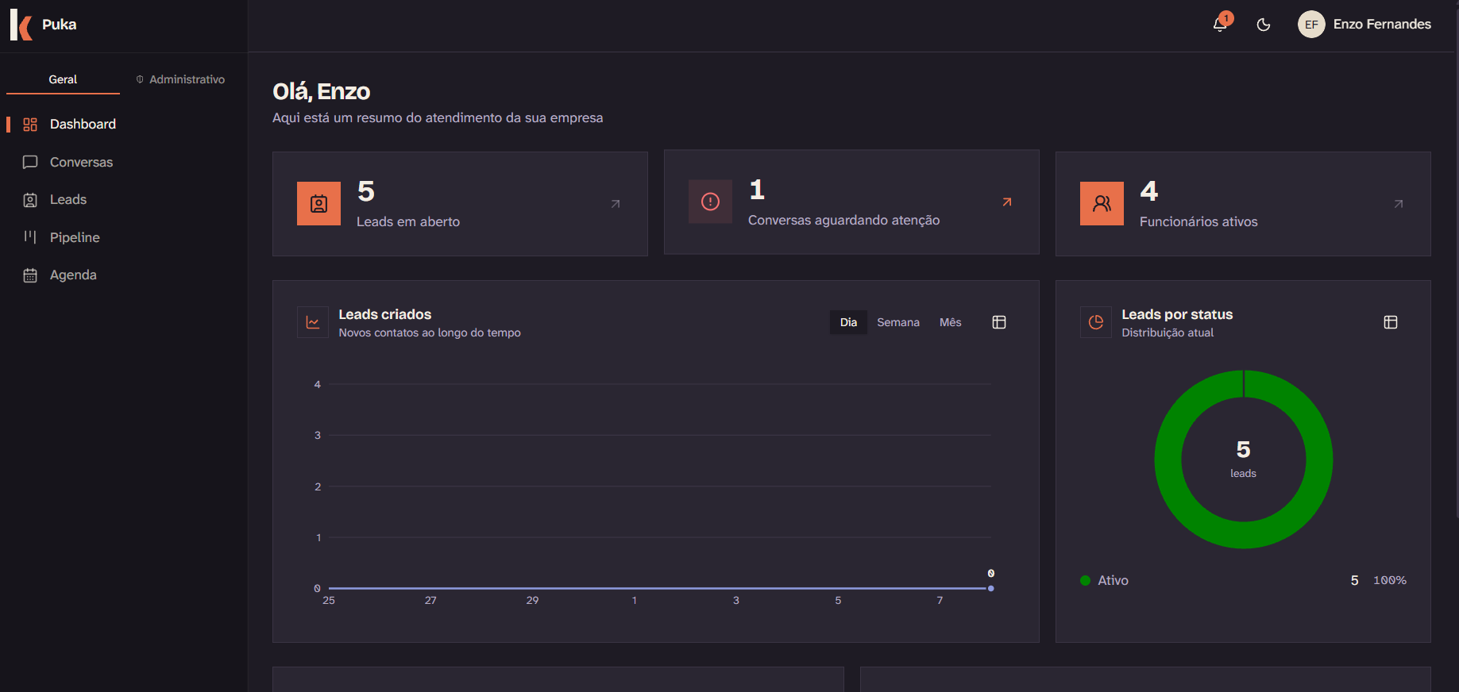Click the 'Olá, Enzo' heading
Screen dimensions: 1459x692
322,92
